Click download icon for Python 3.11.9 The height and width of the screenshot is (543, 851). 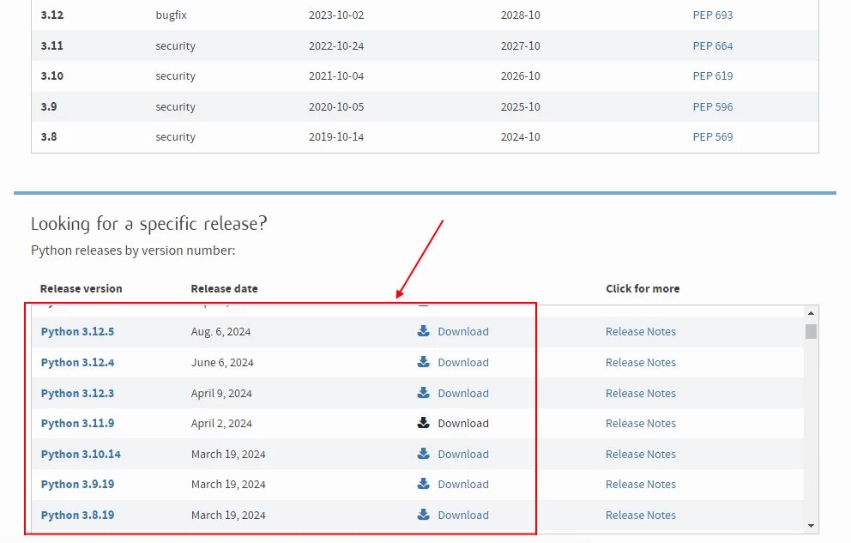pos(423,423)
